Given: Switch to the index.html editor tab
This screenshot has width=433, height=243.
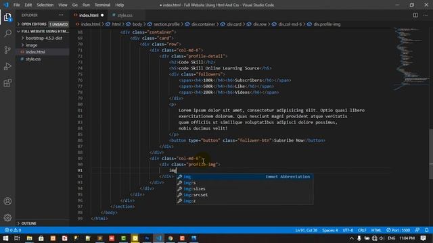Looking at the screenshot, I should pyautogui.click(x=89, y=15).
